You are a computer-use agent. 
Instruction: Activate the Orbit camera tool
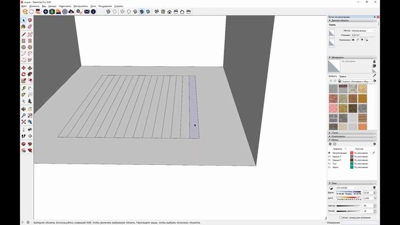(x=24, y=109)
